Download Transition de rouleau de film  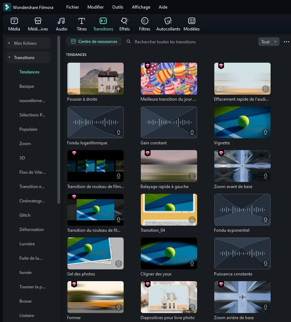[119, 176]
